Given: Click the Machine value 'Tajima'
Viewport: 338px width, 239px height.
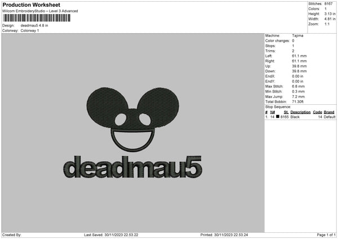Looking at the screenshot, I should click(297, 36).
